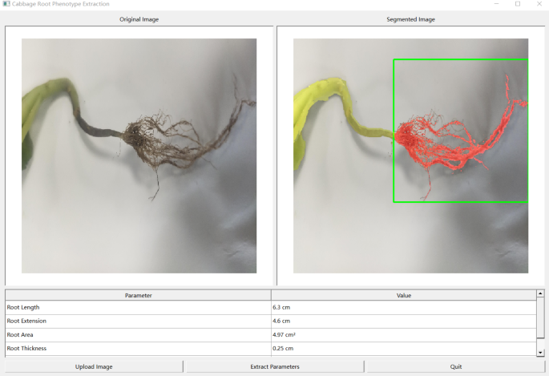The width and height of the screenshot is (549, 376).
Task: Click the Extract Parameters button
Action: [275, 366]
